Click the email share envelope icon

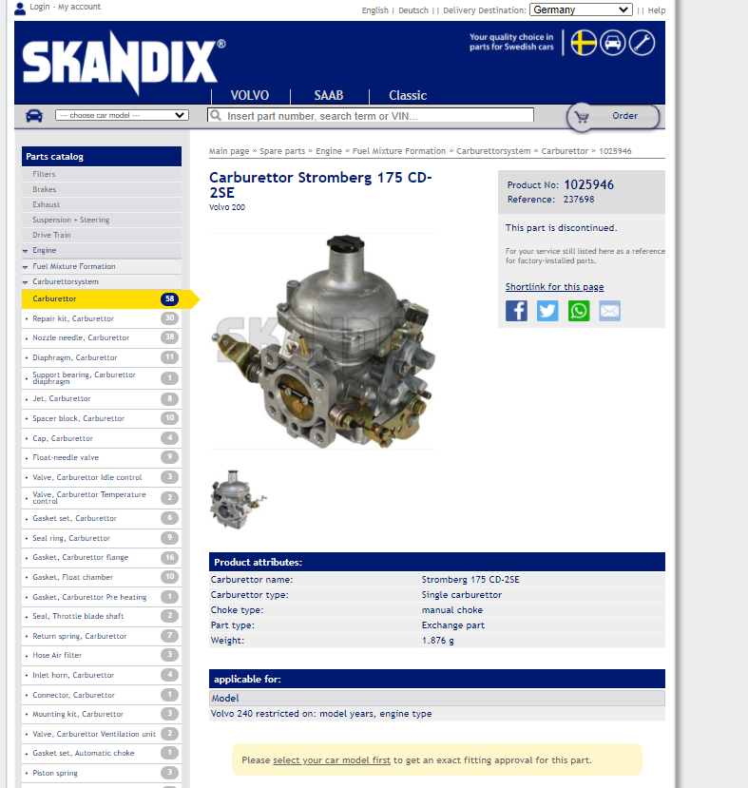coord(609,311)
